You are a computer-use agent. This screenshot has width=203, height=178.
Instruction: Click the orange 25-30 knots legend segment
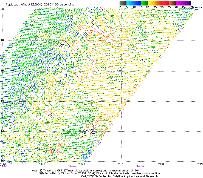click(x=159, y=3)
